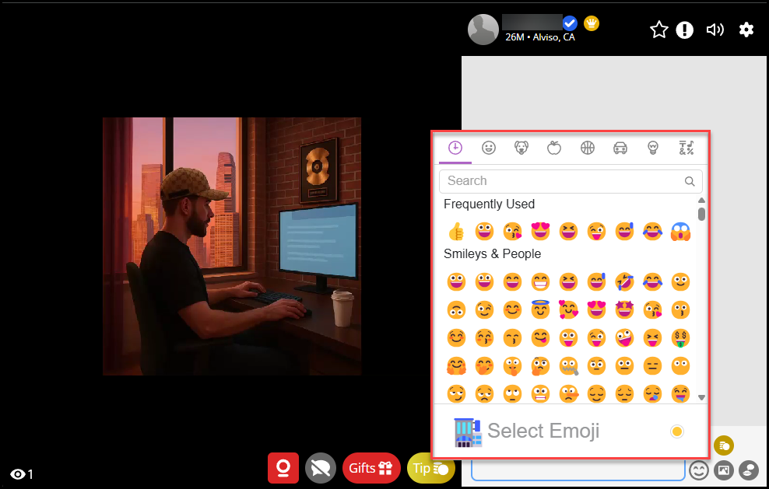Insert the star-struck emoji
This screenshot has height=489, width=769.
624,309
